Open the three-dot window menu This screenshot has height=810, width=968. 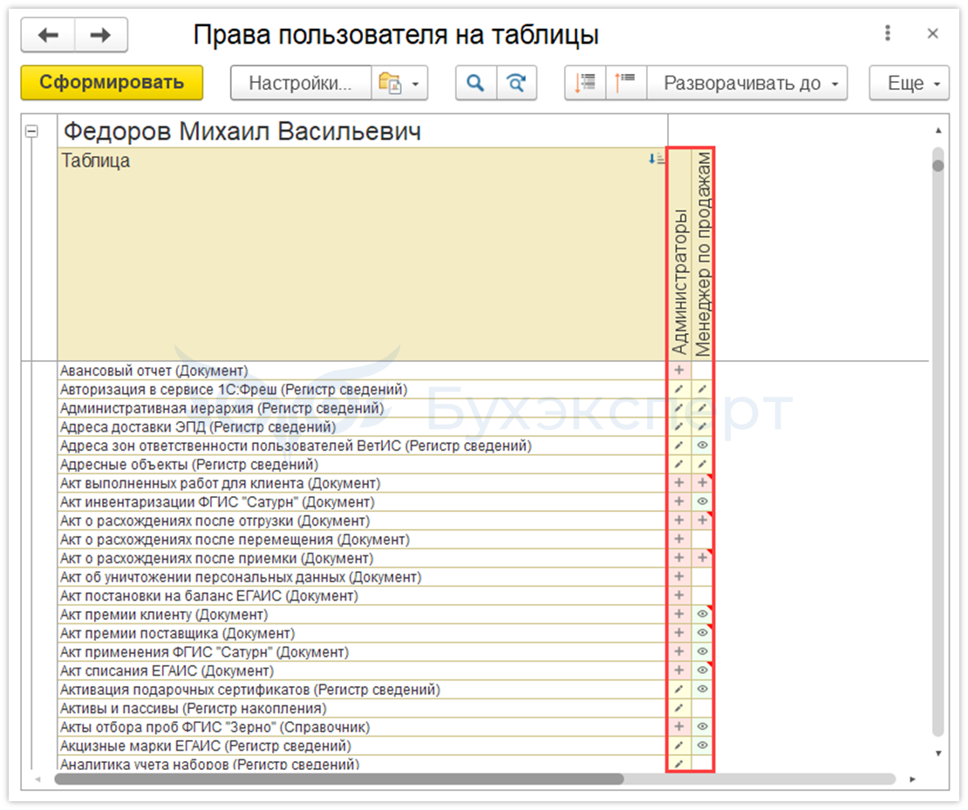click(x=888, y=34)
